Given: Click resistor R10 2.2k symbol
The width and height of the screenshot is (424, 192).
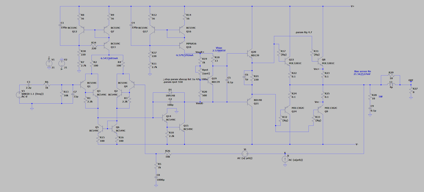Looking at the screenshot, I should click(167, 134).
